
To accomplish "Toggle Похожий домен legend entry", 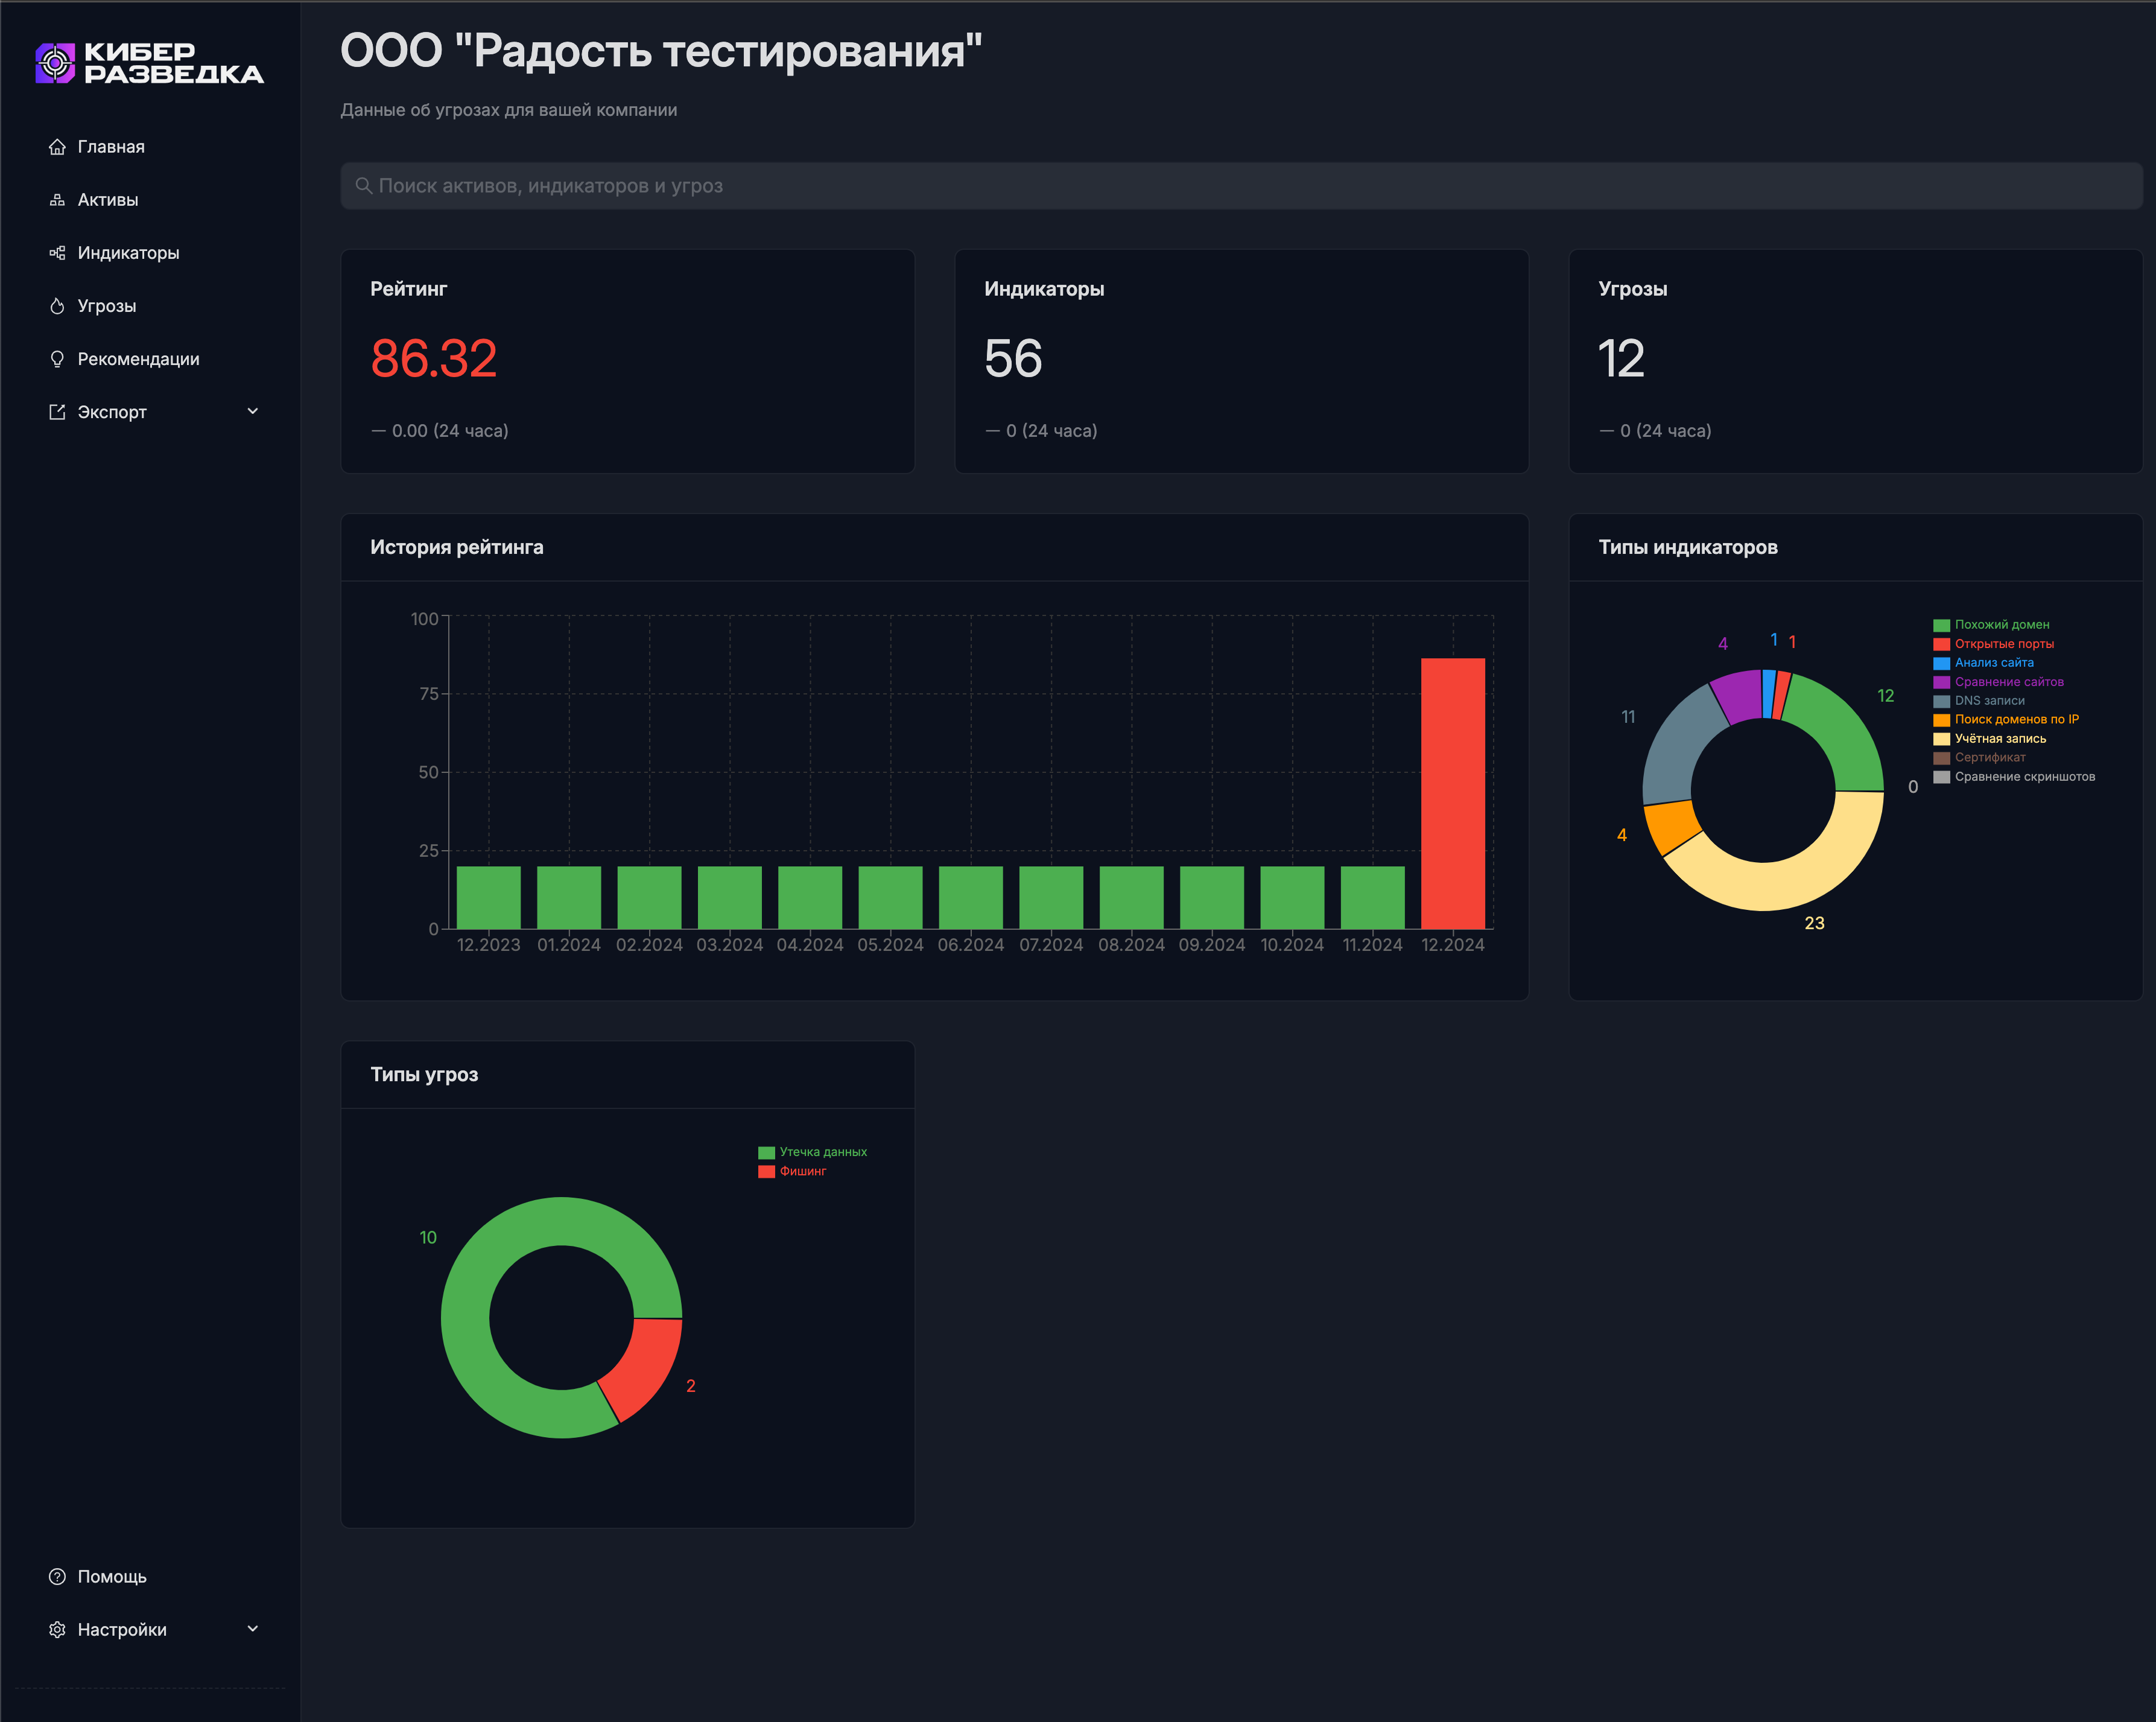I will pos(1991,625).
